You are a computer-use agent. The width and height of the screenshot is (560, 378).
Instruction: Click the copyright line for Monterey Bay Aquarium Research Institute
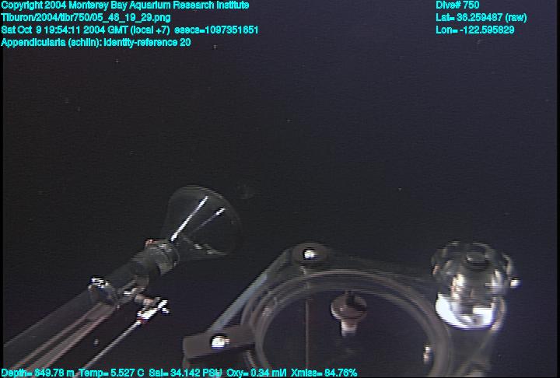pyautogui.click(x=125, y=5)
